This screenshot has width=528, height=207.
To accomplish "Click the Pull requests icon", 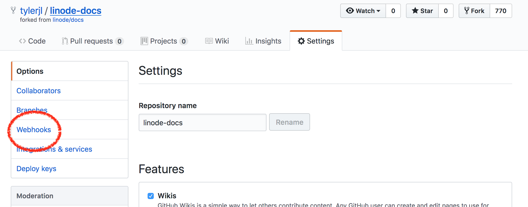I will click(65, 41).
